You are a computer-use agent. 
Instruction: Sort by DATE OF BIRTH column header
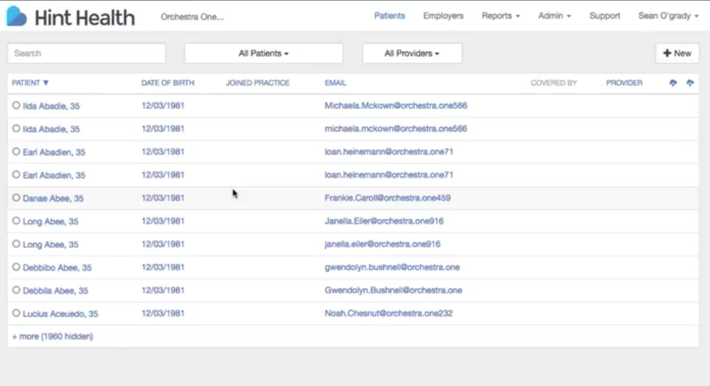pos(168,83)
